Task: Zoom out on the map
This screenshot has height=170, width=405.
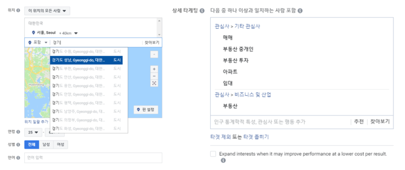Action: 154,76
